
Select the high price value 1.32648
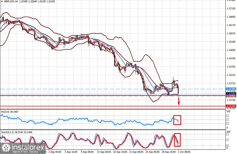[32, 1]
